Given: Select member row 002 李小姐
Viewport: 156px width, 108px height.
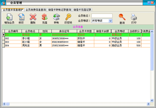Looking at the screenshot, I should [x=76, y=38].
